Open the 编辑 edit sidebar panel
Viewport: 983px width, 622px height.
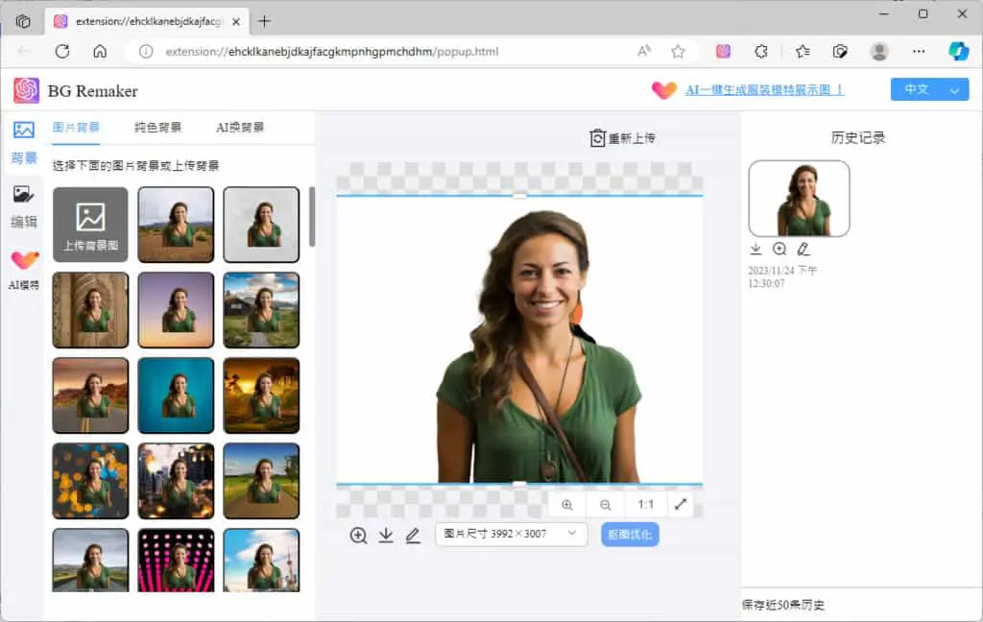point(24,207)
